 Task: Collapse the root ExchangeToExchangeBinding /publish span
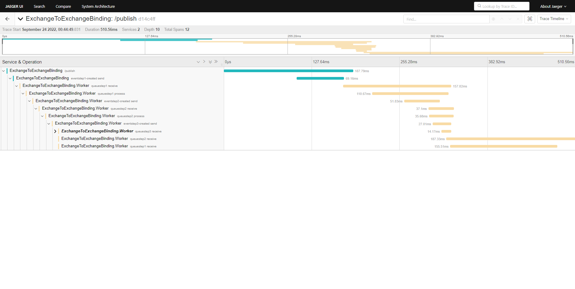(3, 71)
